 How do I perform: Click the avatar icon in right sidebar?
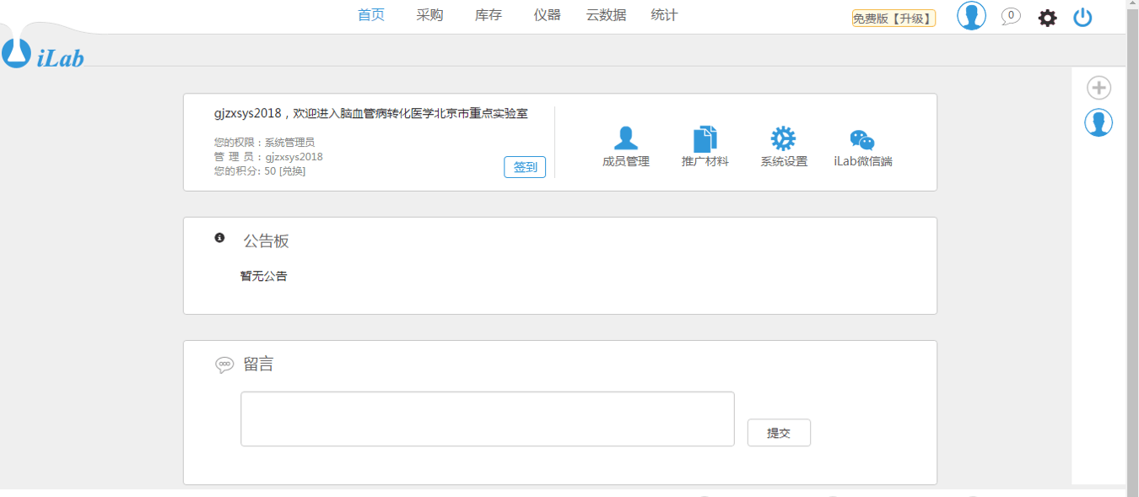pos(1099,122)
